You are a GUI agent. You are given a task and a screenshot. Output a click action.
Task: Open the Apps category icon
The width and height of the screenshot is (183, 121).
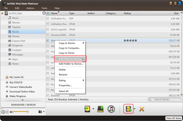[x=10, y=59]
